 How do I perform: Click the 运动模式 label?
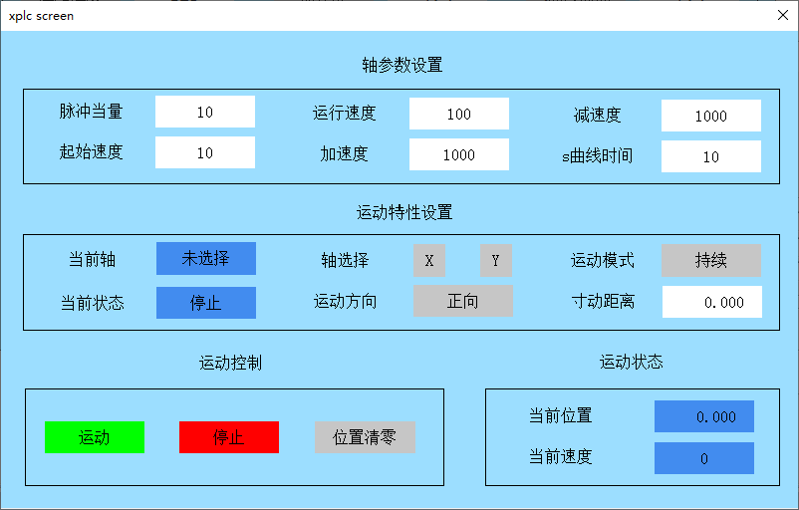(603, 260)
